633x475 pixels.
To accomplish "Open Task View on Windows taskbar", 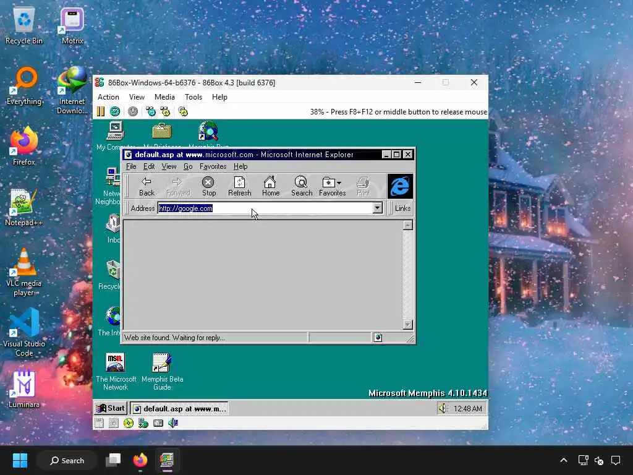I will click(x=113, y=460).
